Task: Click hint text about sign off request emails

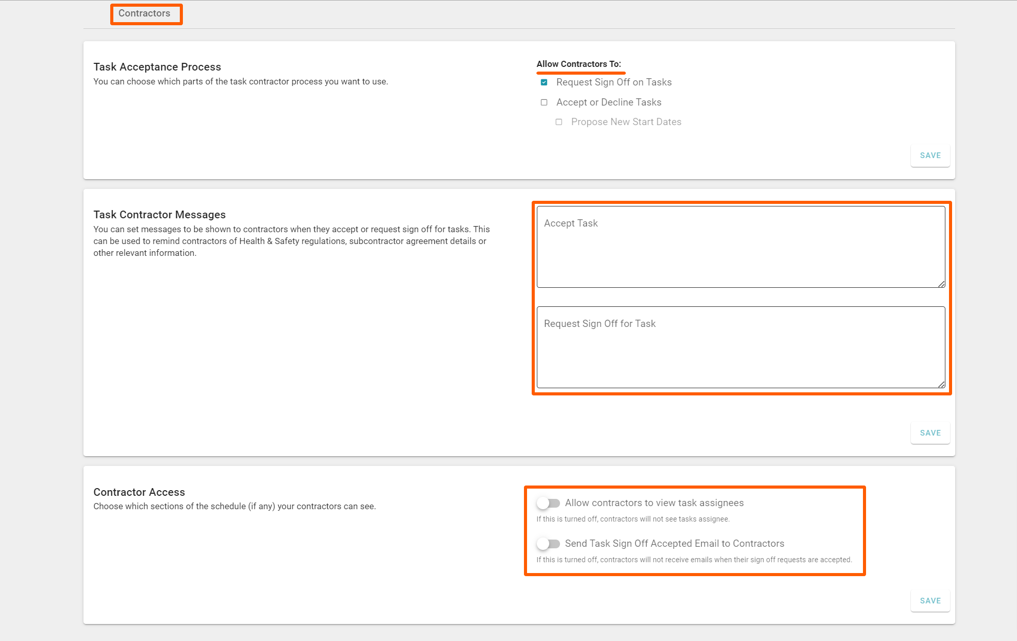Action: [694, 560]
